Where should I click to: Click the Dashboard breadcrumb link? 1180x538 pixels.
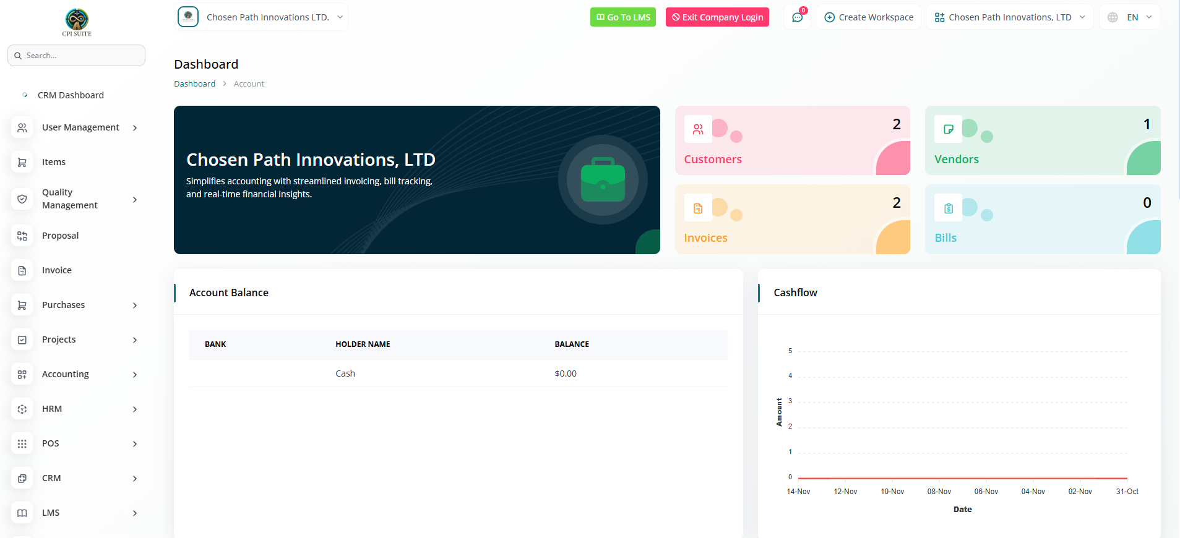pyautogui.click(x=194, y=84)
